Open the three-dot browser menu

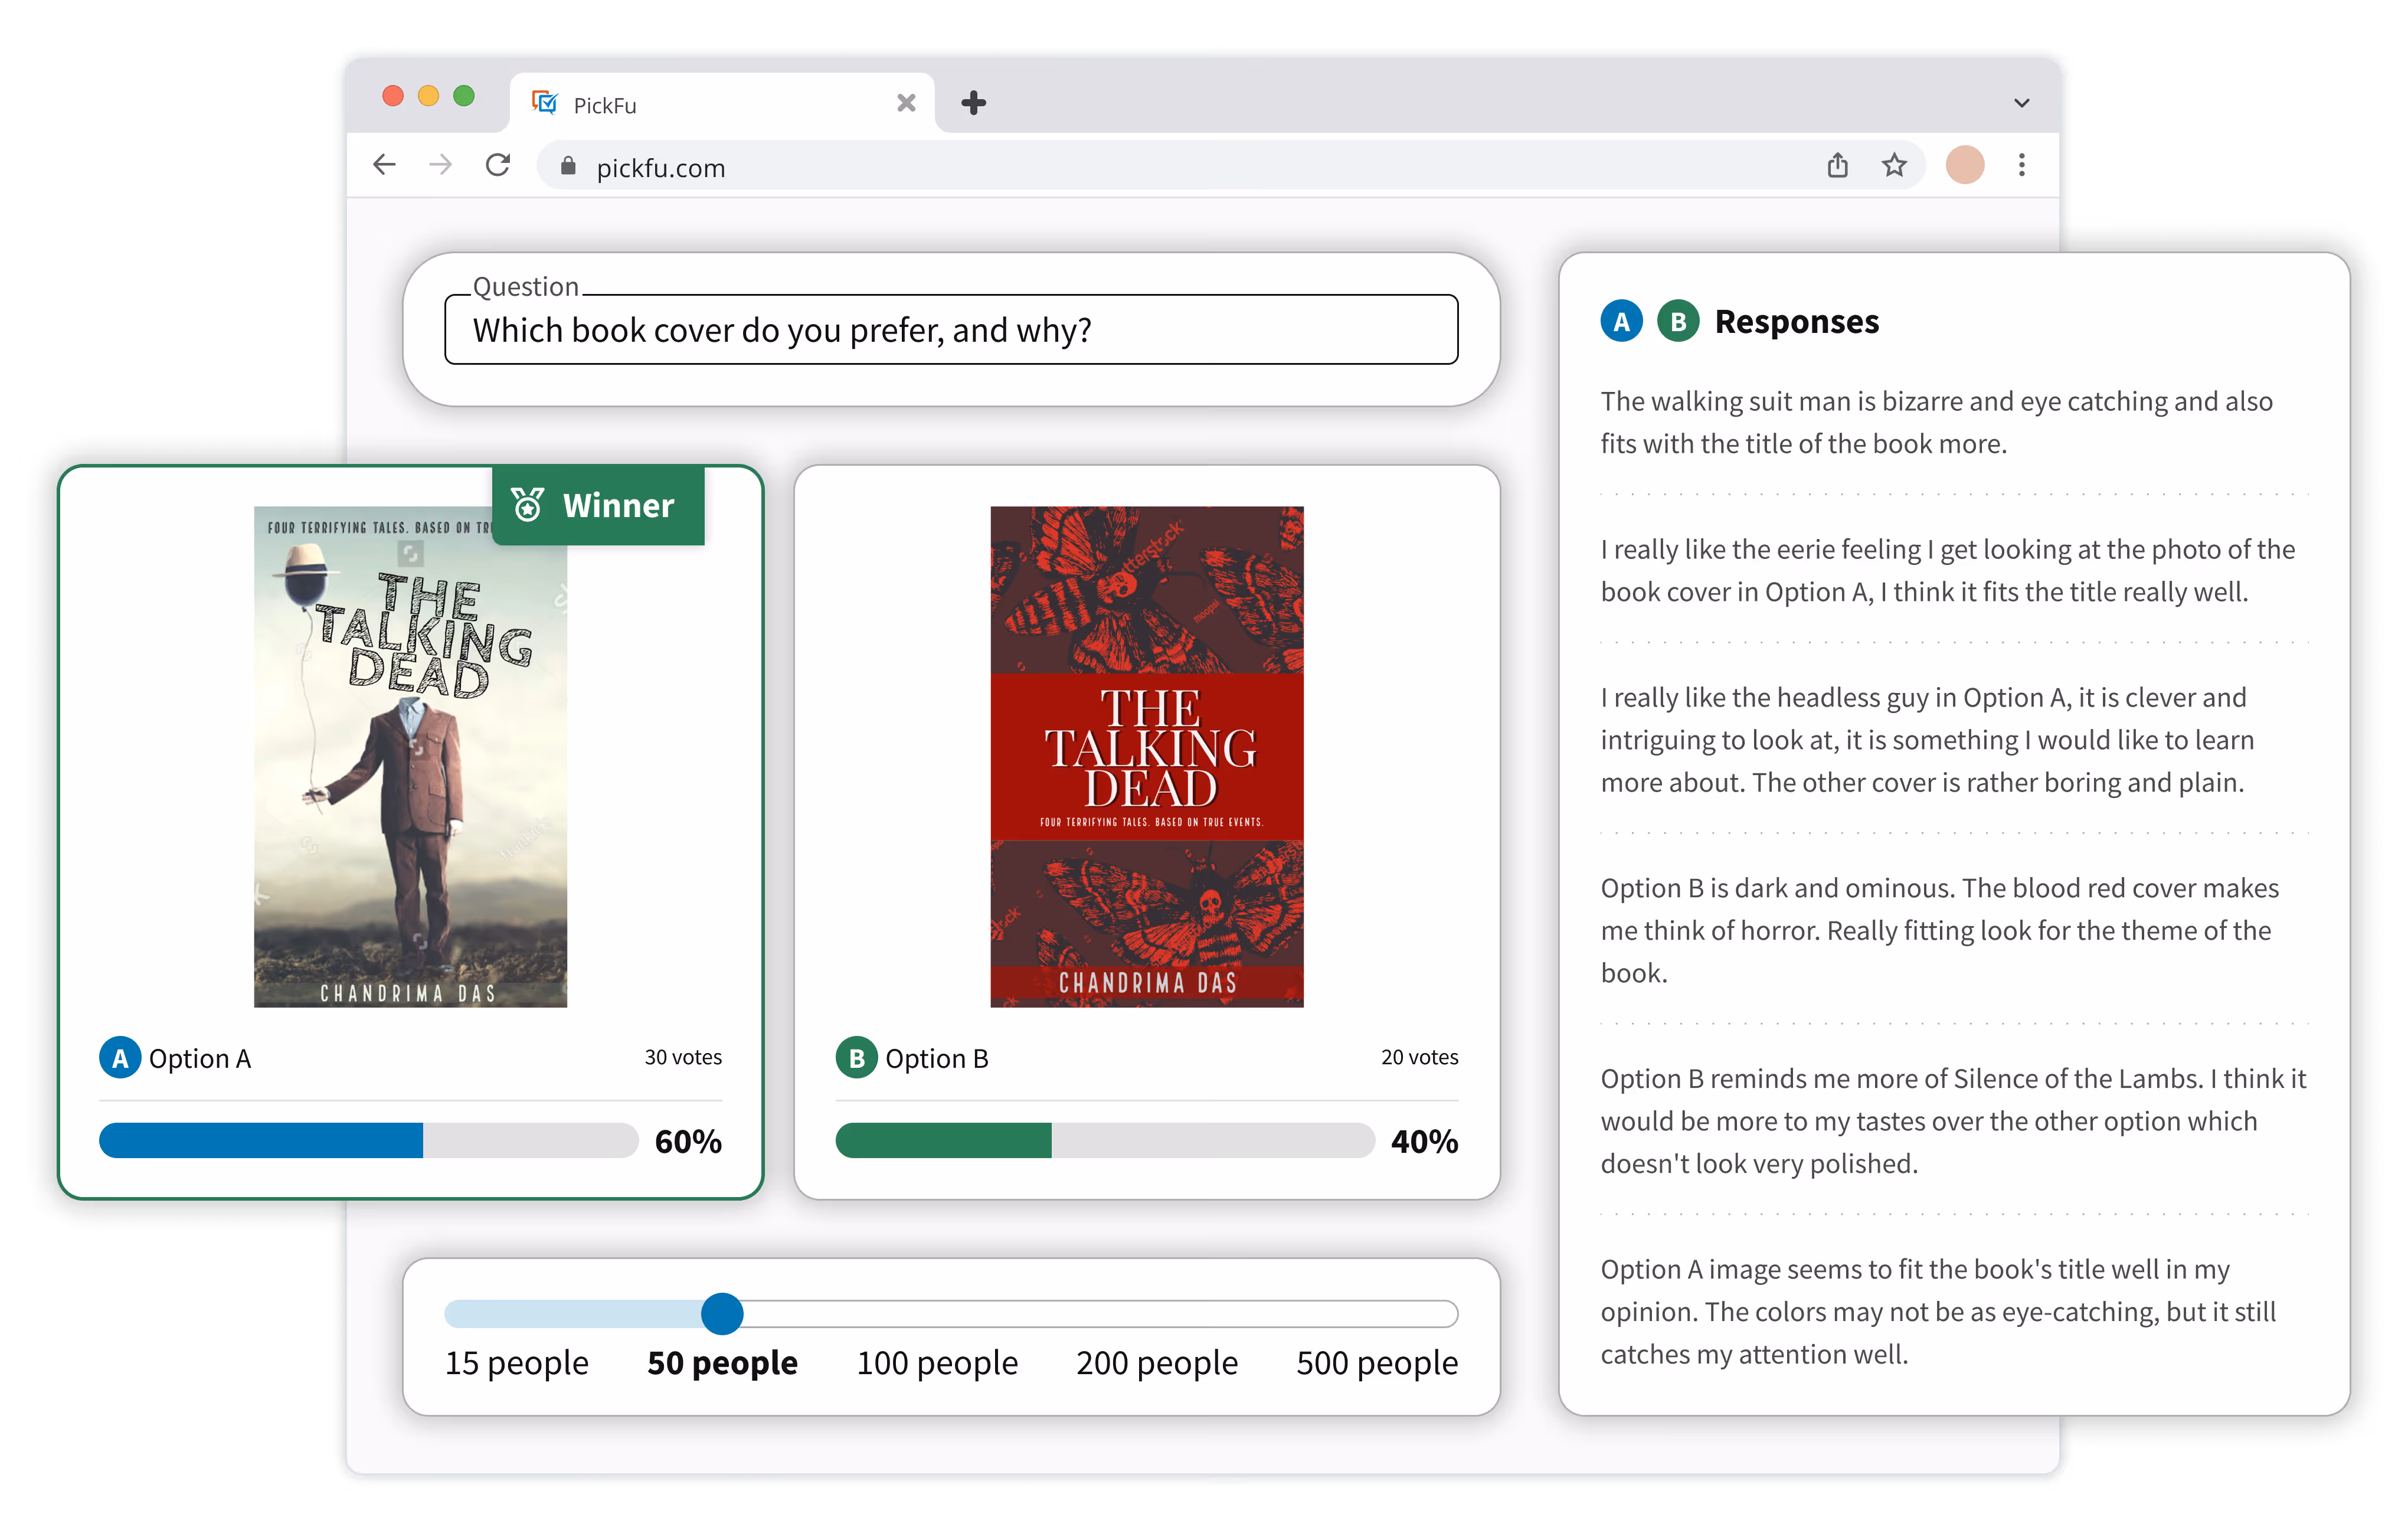(2021, 165)
